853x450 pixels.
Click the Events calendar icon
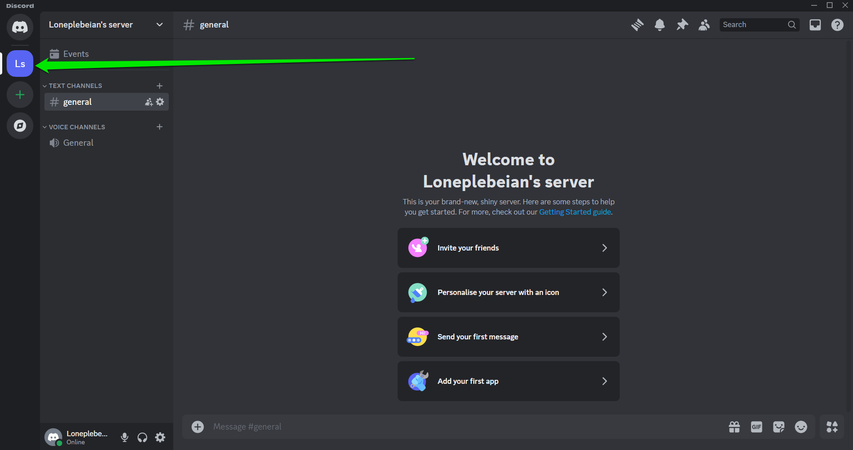pyautogui.click(x=55, y=54)
